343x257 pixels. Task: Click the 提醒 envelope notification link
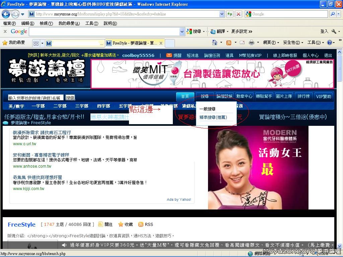click(x=174, y=56)
